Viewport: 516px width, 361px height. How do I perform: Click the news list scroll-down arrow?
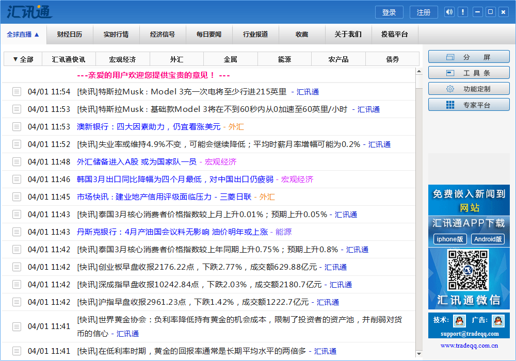[419, 354]
